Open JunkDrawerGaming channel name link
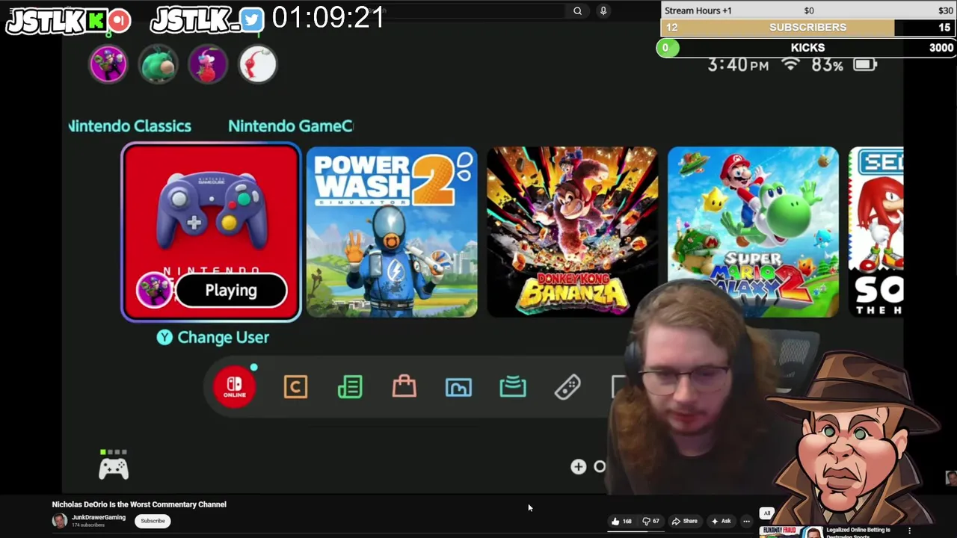This screenshot has height=538, width=957. pos(99,517)
